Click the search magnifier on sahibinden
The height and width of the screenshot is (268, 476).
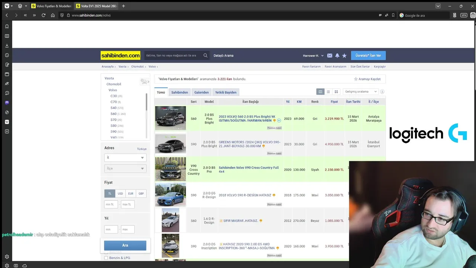(x=205, y=55)
